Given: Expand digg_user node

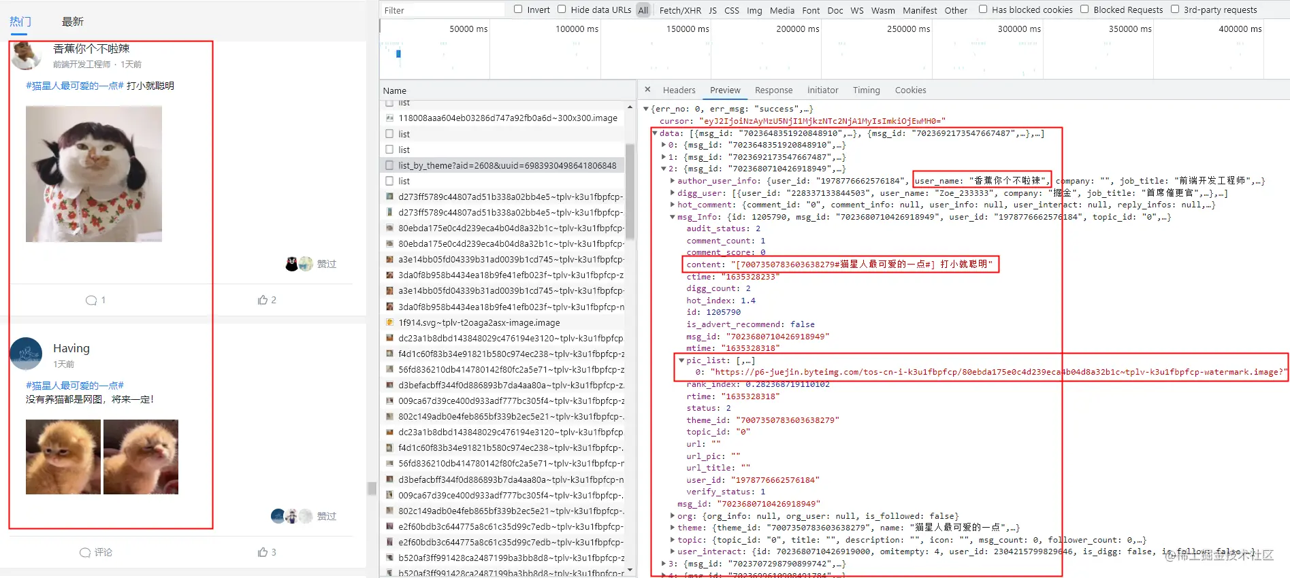Looking at the screenshot, I should (x=673, y=193).
